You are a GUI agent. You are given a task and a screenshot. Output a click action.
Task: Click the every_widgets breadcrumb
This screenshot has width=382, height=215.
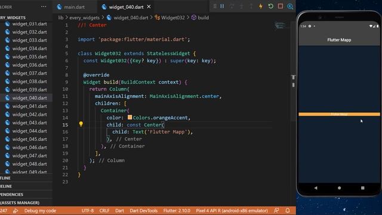tap(84, 17)
